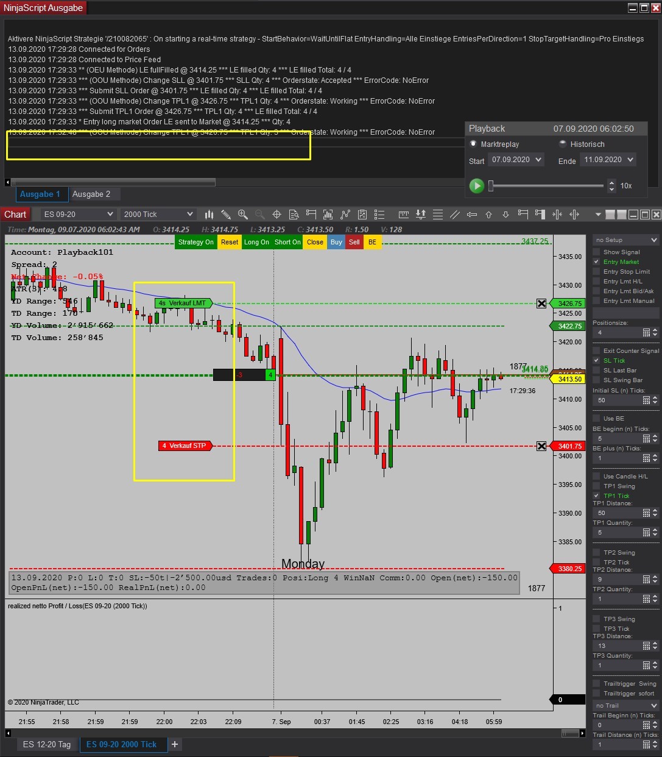Click the diagonal lines icon in chart toolbar
The image size is (662, 757).
pyautogui.click(x=455, y=214)
